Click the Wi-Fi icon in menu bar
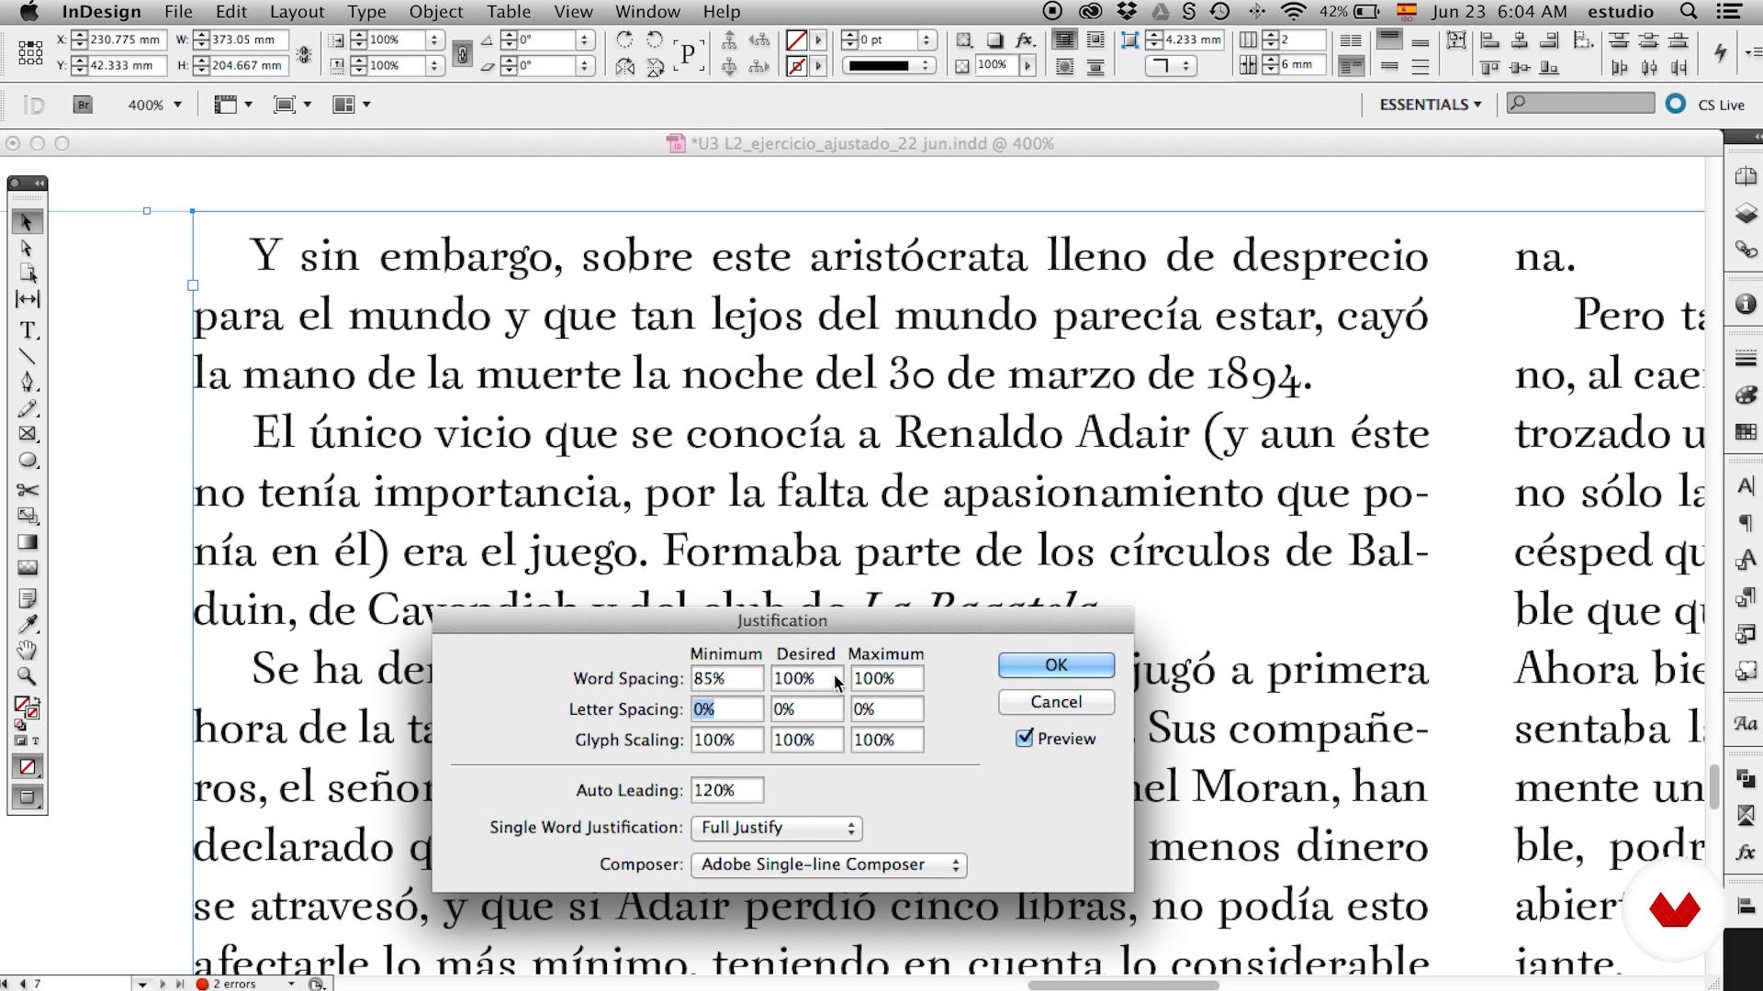The width and height of the screenshot is (1763, 991). tap(1293, 12)
